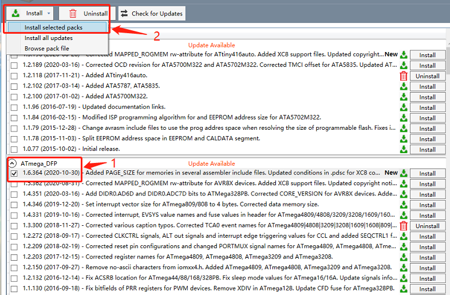Choose Install all updates menu item
Image resolution: width=450 pixels, height=295 pixels.
tap(57, 38)
